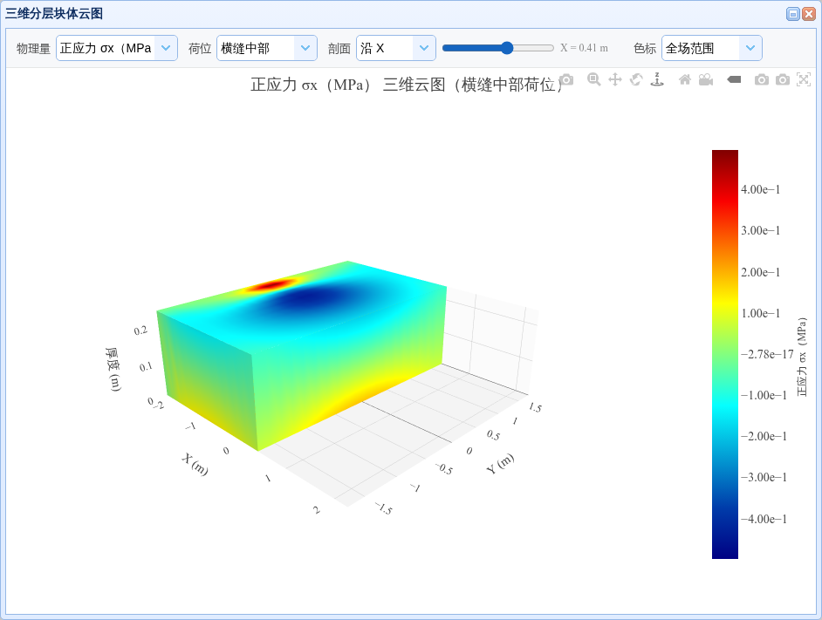The height and width of the screenshot is (620, 822).
Task: Open the 物理量 dropdown showing 正应力 σx
Action: [x=117, y=48]
